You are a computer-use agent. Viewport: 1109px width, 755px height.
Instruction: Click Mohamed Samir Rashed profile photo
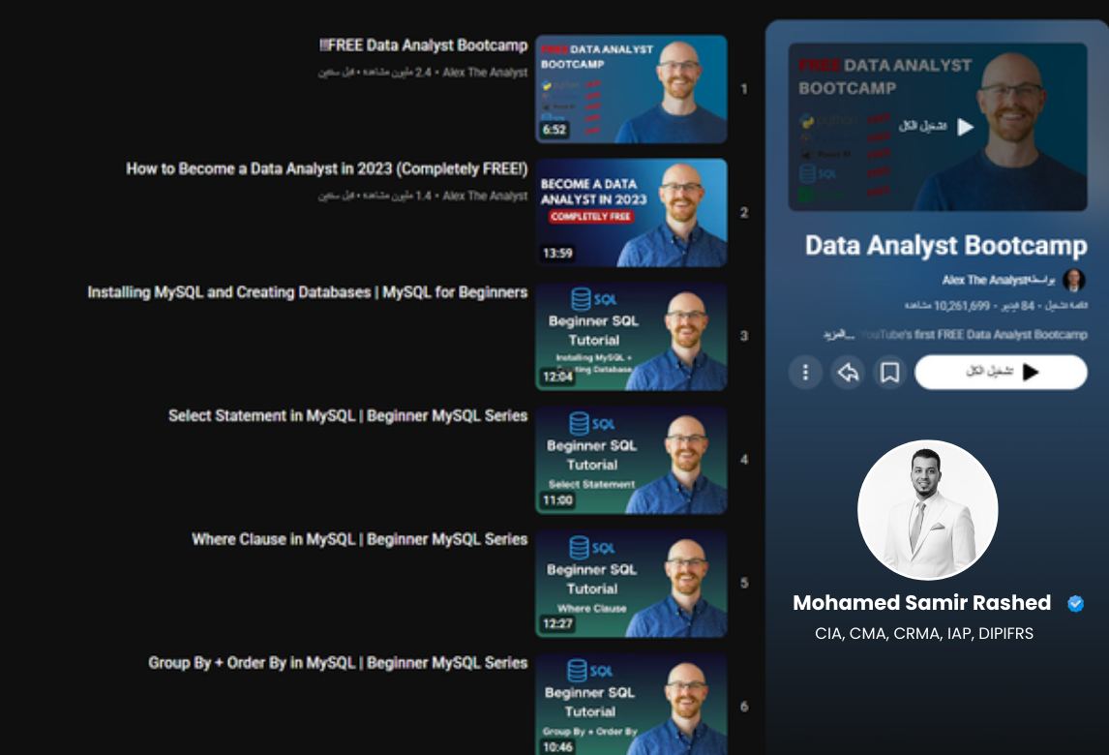point(927,509)
